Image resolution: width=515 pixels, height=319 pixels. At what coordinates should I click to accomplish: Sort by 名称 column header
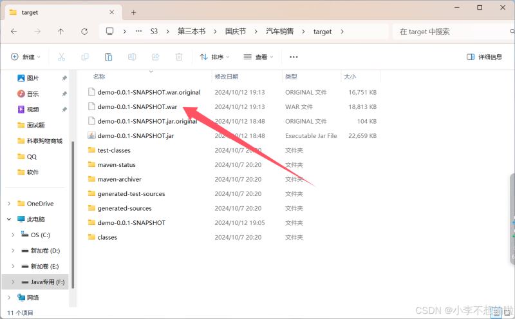tap(99, 77)
